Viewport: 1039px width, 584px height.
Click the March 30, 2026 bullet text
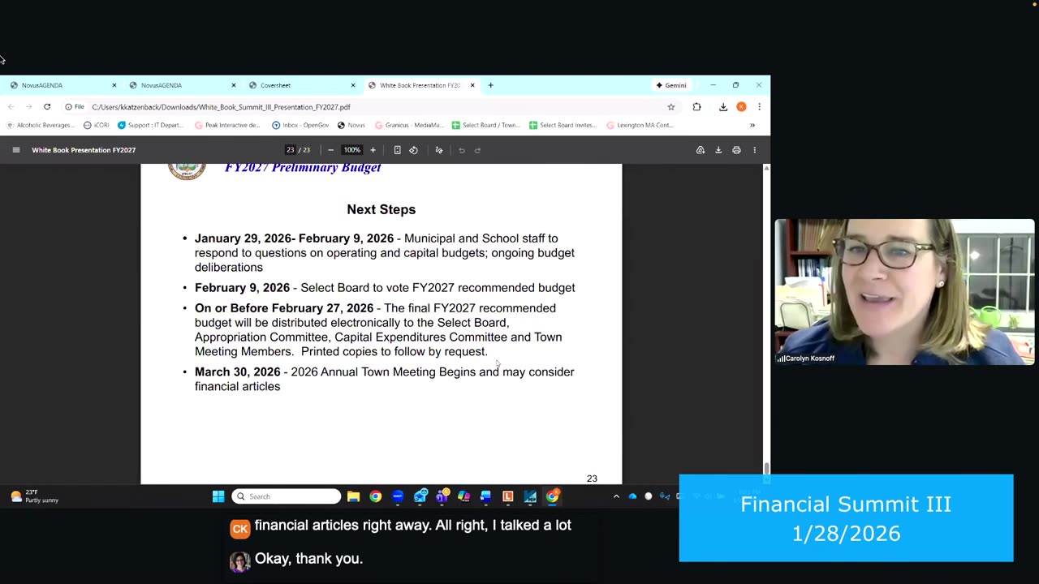point(384,379)
